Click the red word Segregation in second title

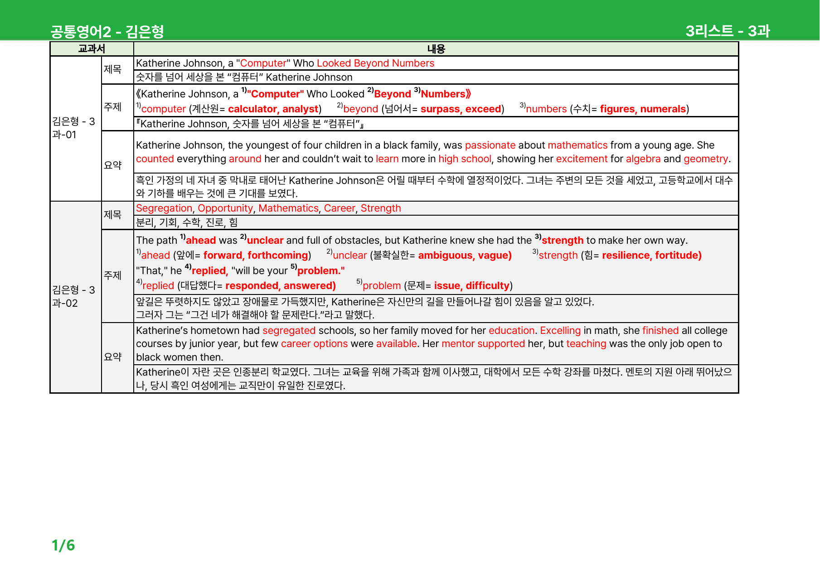pos(164,208)
